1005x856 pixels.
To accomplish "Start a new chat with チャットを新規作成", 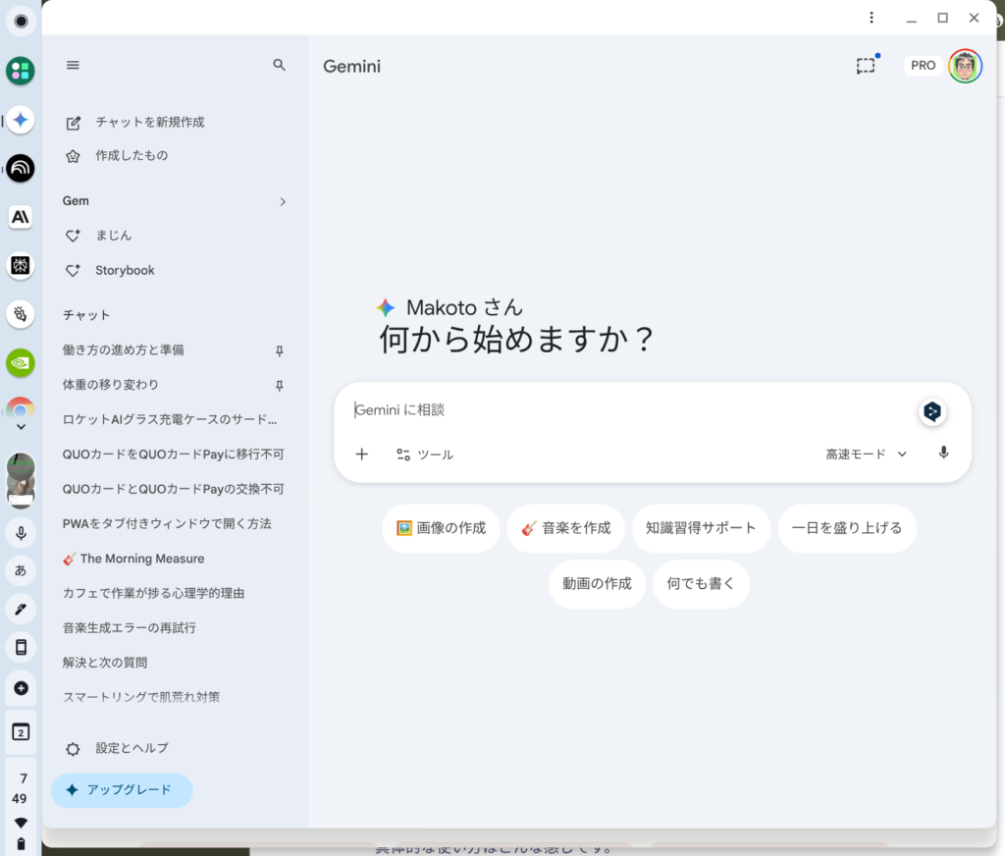I will pyautogui.click(x=149, y=123).
